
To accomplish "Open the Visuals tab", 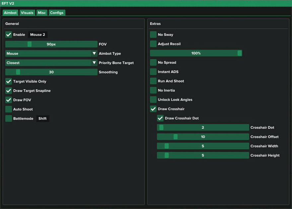I will coord(27,13).
